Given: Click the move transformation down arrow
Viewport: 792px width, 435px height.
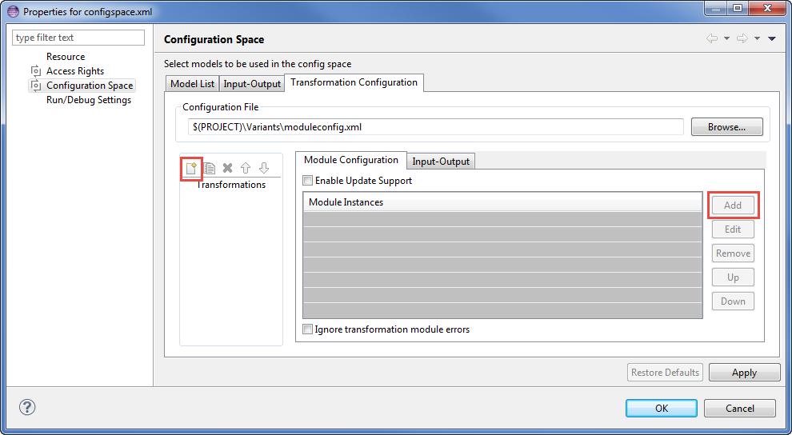Looking at the screenshot, I should 264,168.
